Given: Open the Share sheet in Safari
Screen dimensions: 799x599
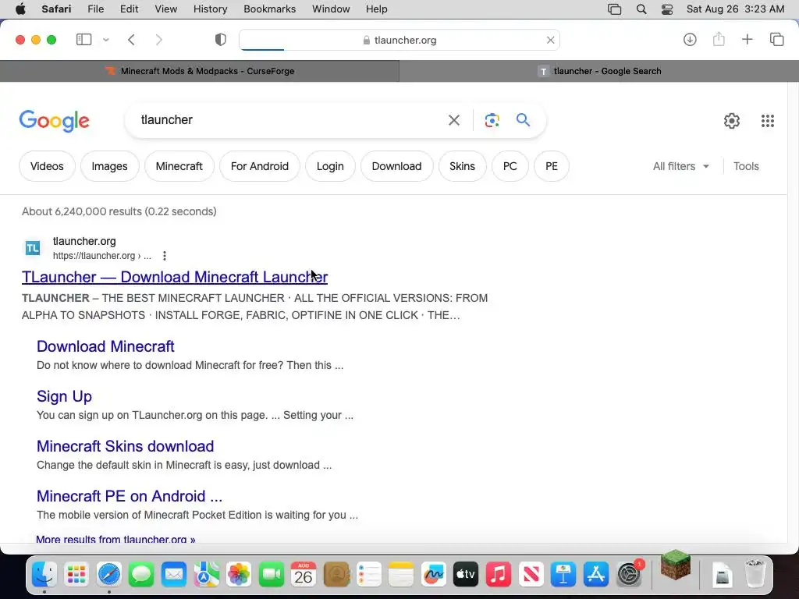Looking at the screenshot, I should coord(719,39).
